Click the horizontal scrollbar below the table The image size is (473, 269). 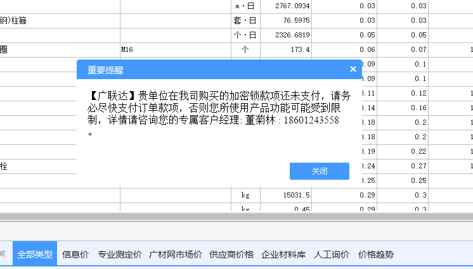pyautogui.click(x=236, y=216)
